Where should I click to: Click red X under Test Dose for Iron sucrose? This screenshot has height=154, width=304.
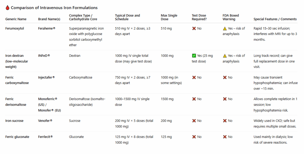[x=194, y=121]
